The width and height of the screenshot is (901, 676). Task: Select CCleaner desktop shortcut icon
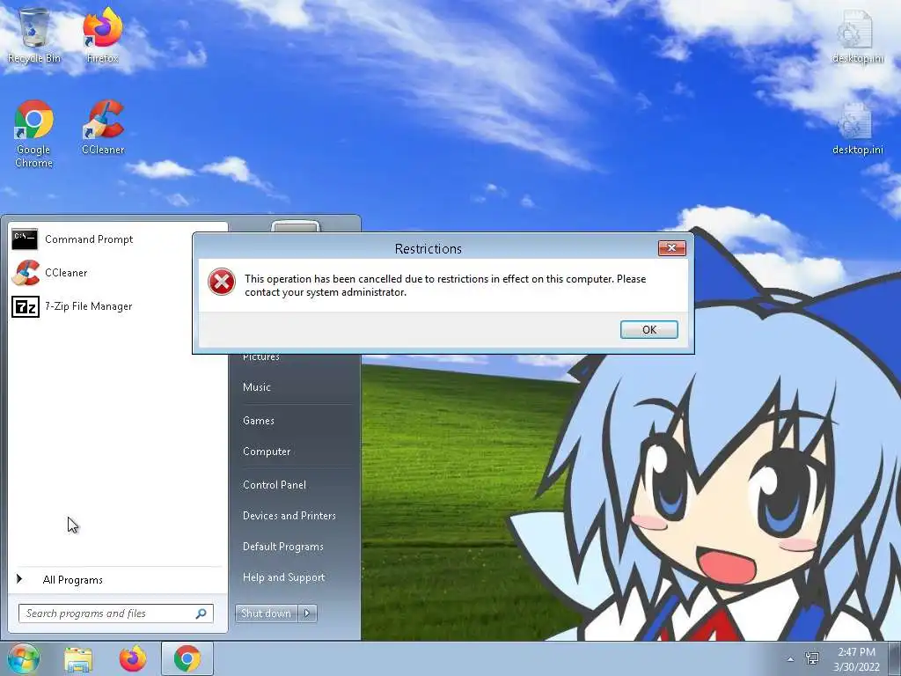[103, 128]
